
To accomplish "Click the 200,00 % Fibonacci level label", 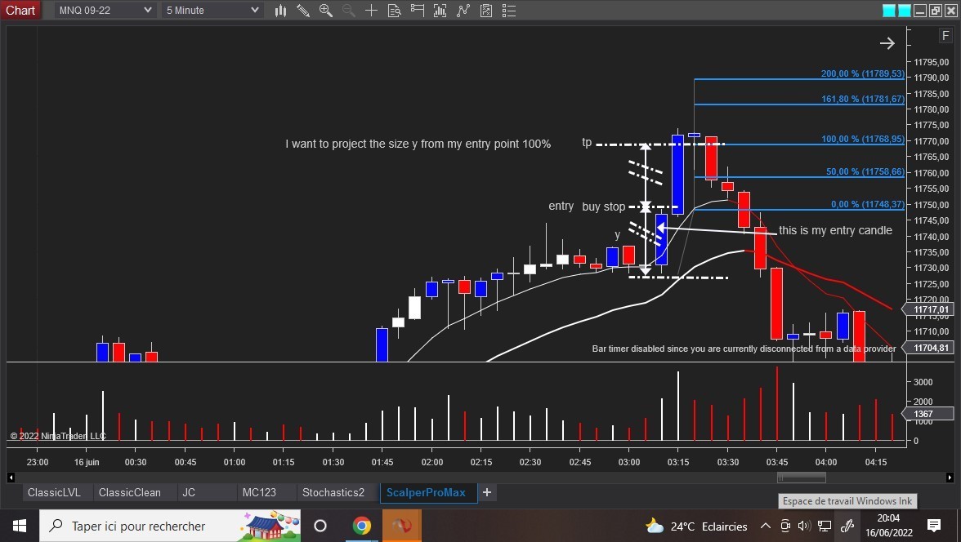I will pos(862,73).
